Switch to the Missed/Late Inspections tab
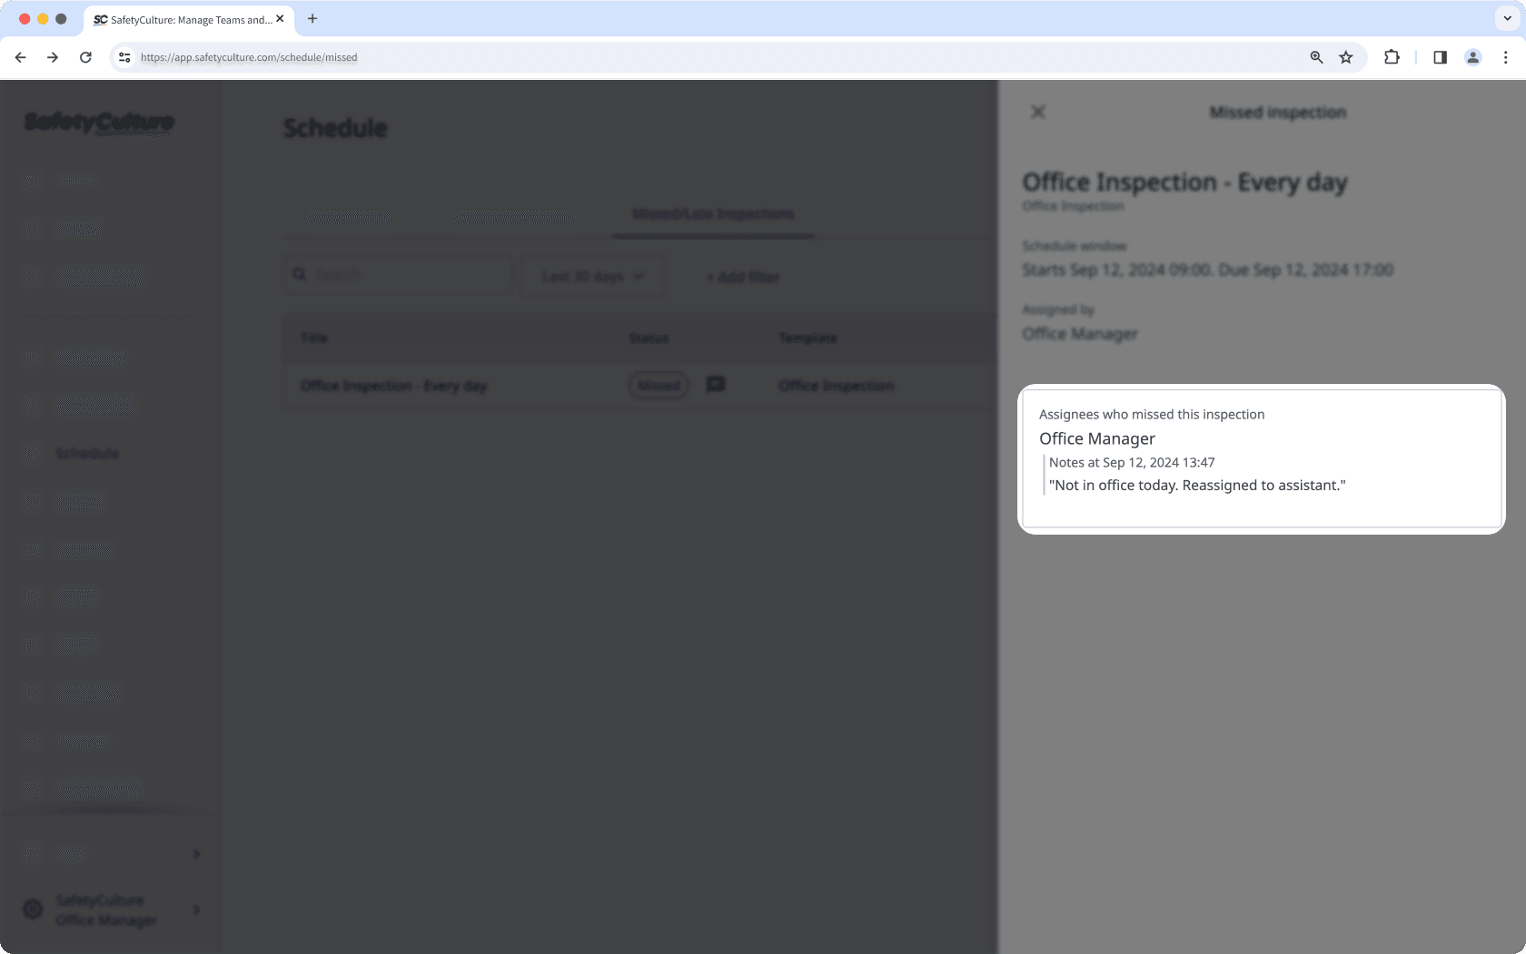 click(712, 214)
